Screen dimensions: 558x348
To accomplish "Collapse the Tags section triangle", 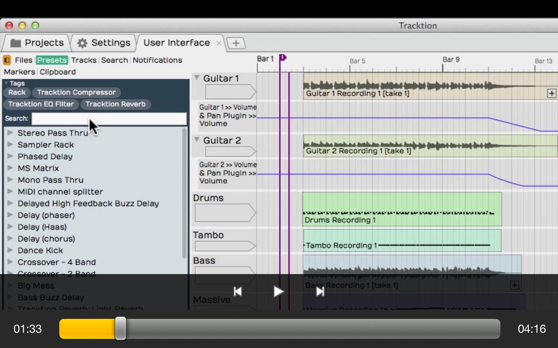I will point(6,83).
